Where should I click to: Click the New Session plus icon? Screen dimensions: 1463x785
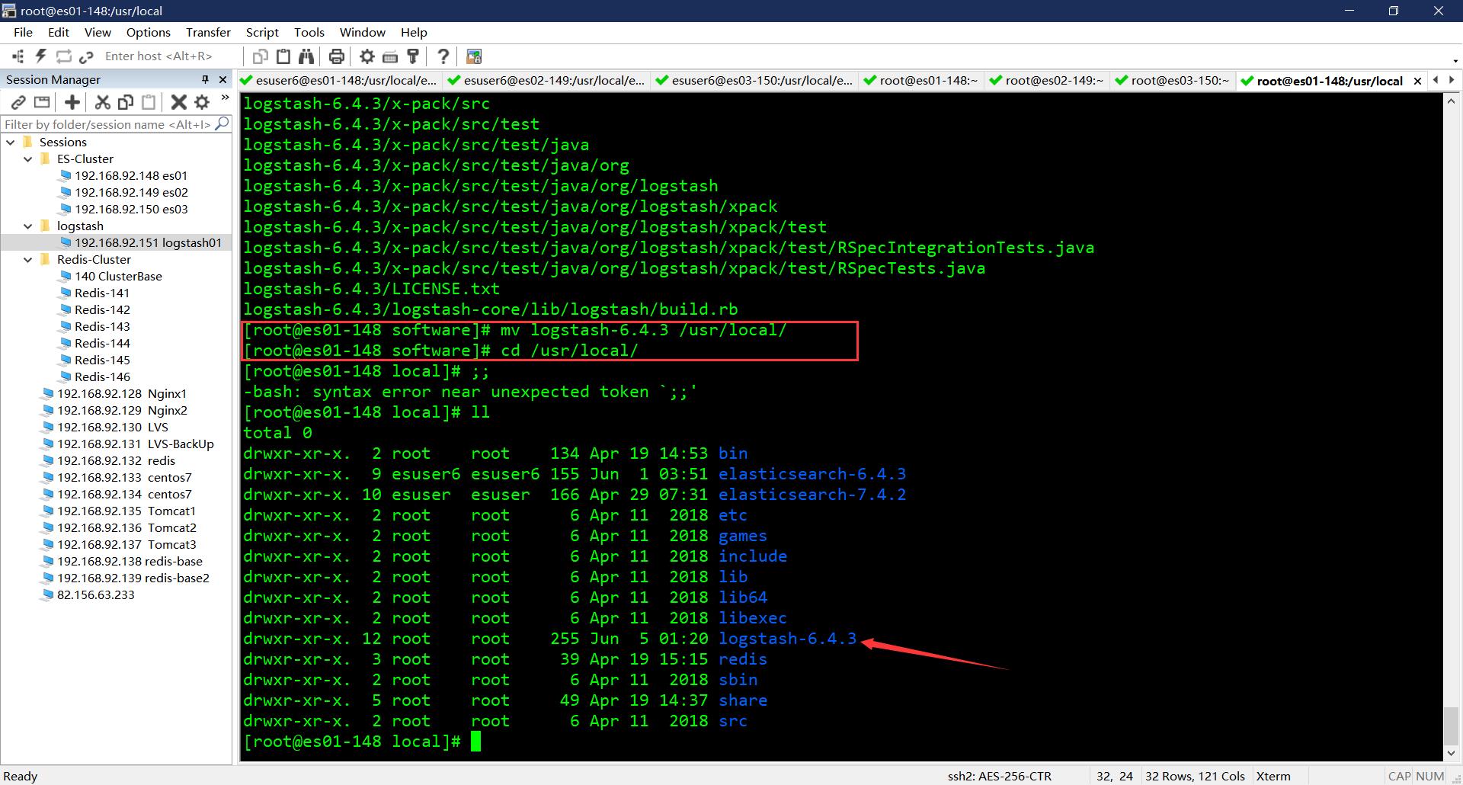(72, 102)
